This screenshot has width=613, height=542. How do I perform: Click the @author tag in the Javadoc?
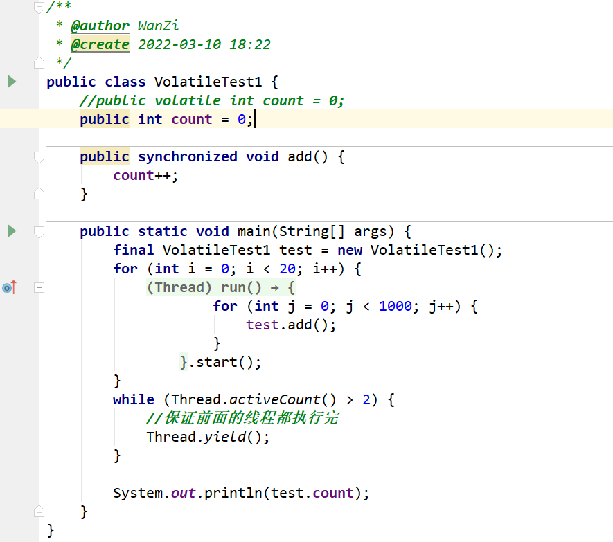(x=99, y=26)
